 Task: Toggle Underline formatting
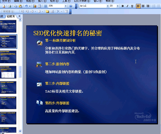click(x=132, y=6)
